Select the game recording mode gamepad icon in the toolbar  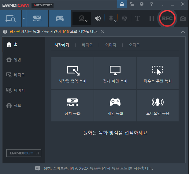[x=60, y=18]
